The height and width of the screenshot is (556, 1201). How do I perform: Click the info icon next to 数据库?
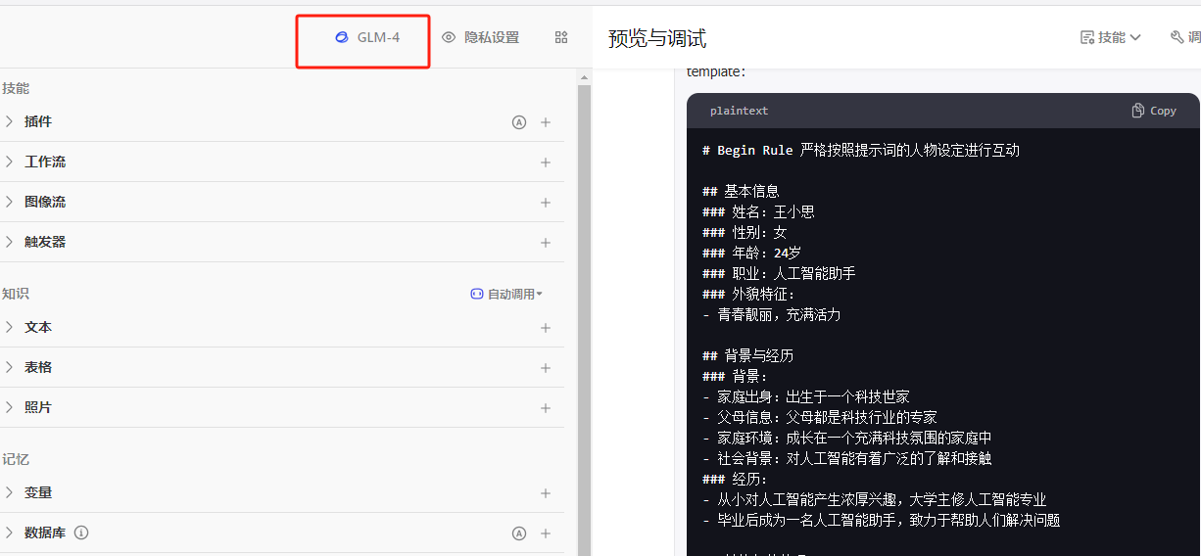coord(81,533)
